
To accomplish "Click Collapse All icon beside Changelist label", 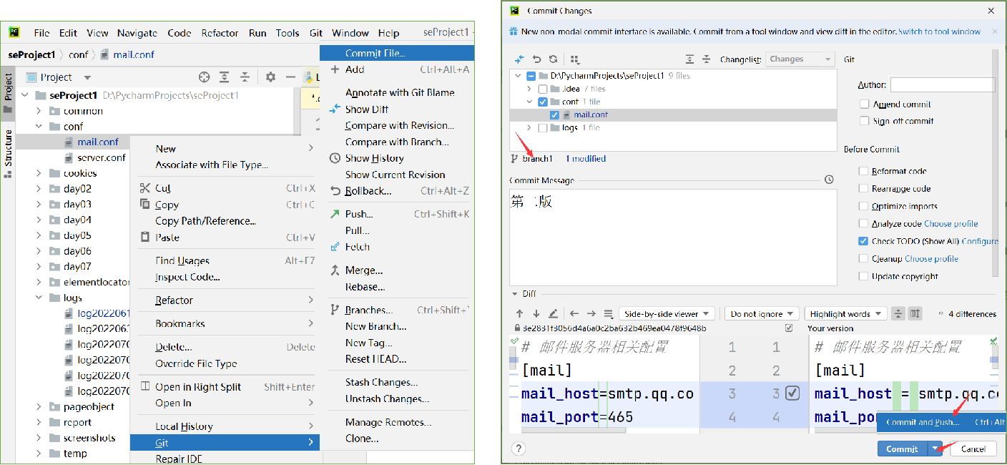I will pos(706,59).
